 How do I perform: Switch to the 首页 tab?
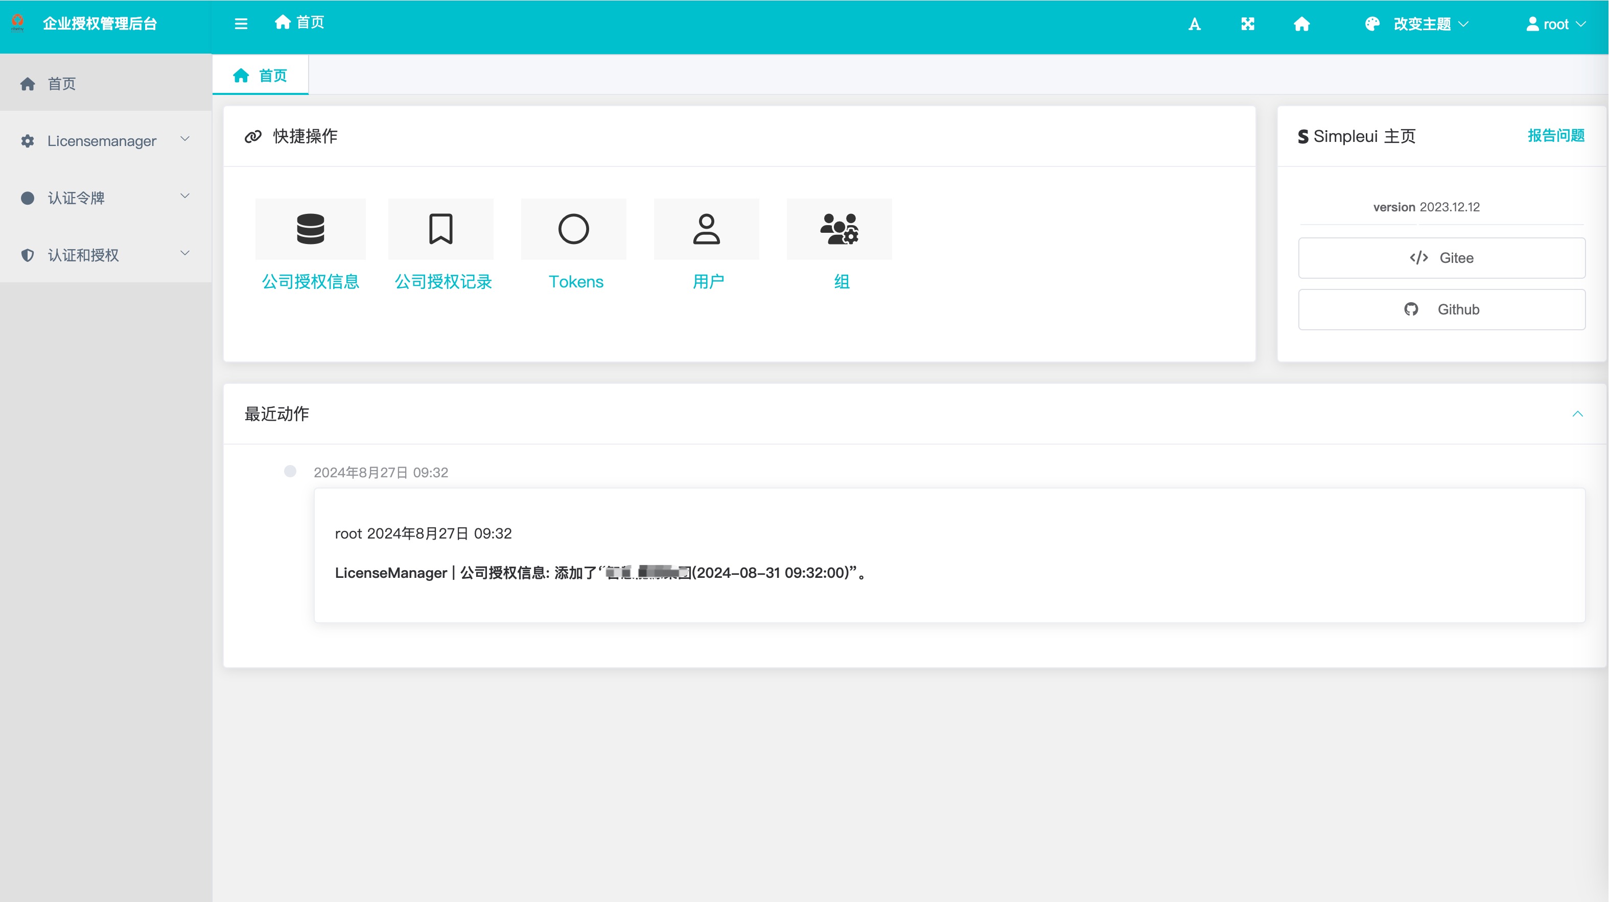coord(261,76)
